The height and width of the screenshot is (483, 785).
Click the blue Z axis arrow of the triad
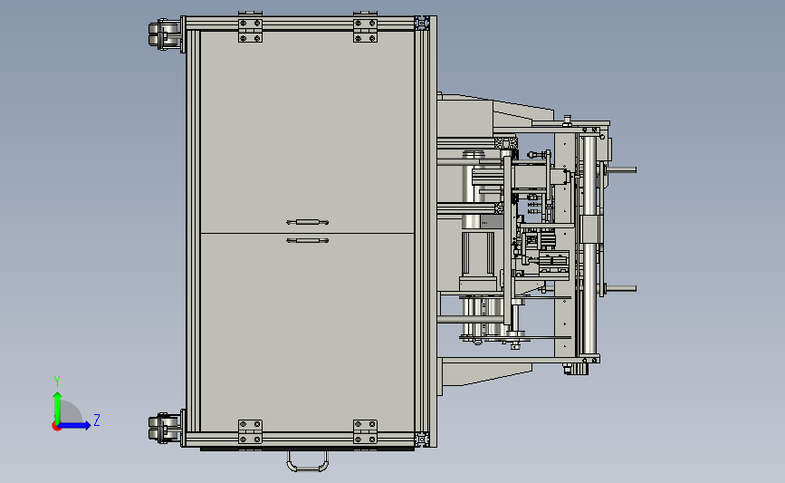(75, 426)
